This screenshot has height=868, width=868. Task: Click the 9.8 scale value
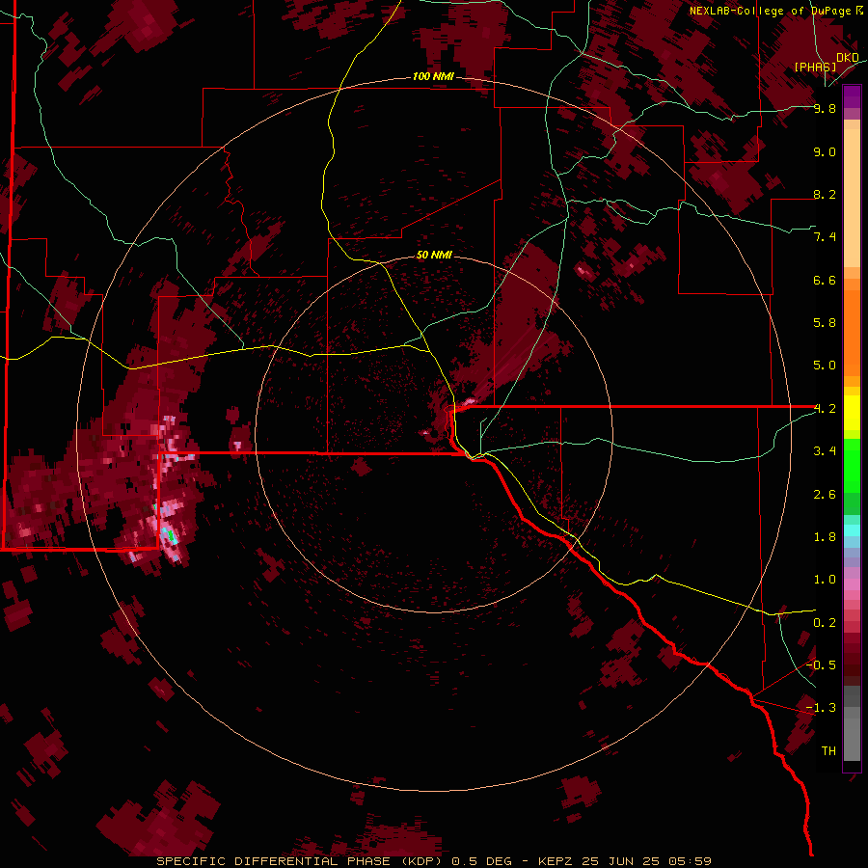click(x=825, y=109)
